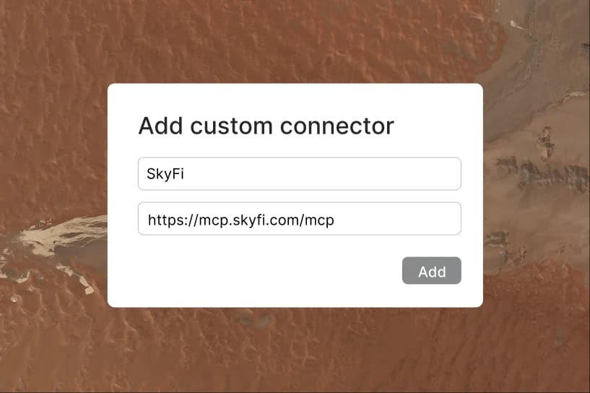Click "https" at the start of the URL
Image resolution: width=590 pixels, height=393 pixels.
pos(163,220)
